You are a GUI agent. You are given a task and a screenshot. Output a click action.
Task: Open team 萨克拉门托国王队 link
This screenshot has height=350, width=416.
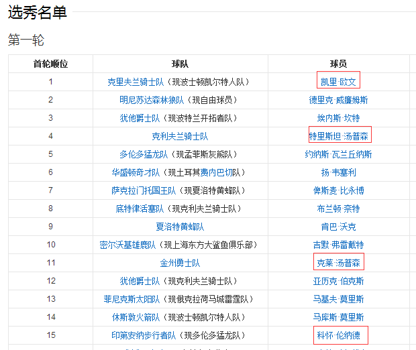[144, 190]
